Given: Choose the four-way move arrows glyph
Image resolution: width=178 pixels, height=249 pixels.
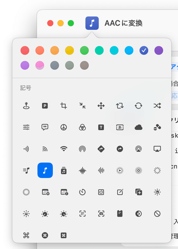Looking at the screenshot, I should pyautogui.click(x=101, y=106).
